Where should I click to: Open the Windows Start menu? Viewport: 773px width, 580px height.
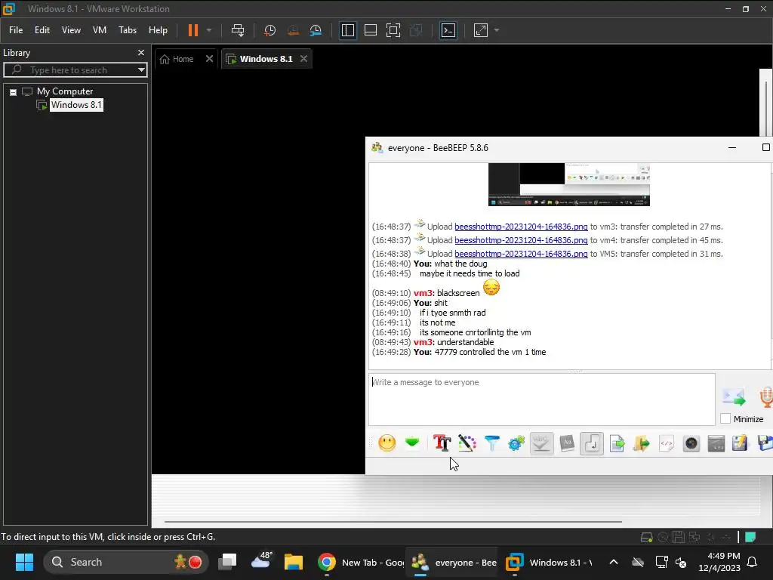click(24, 562)
